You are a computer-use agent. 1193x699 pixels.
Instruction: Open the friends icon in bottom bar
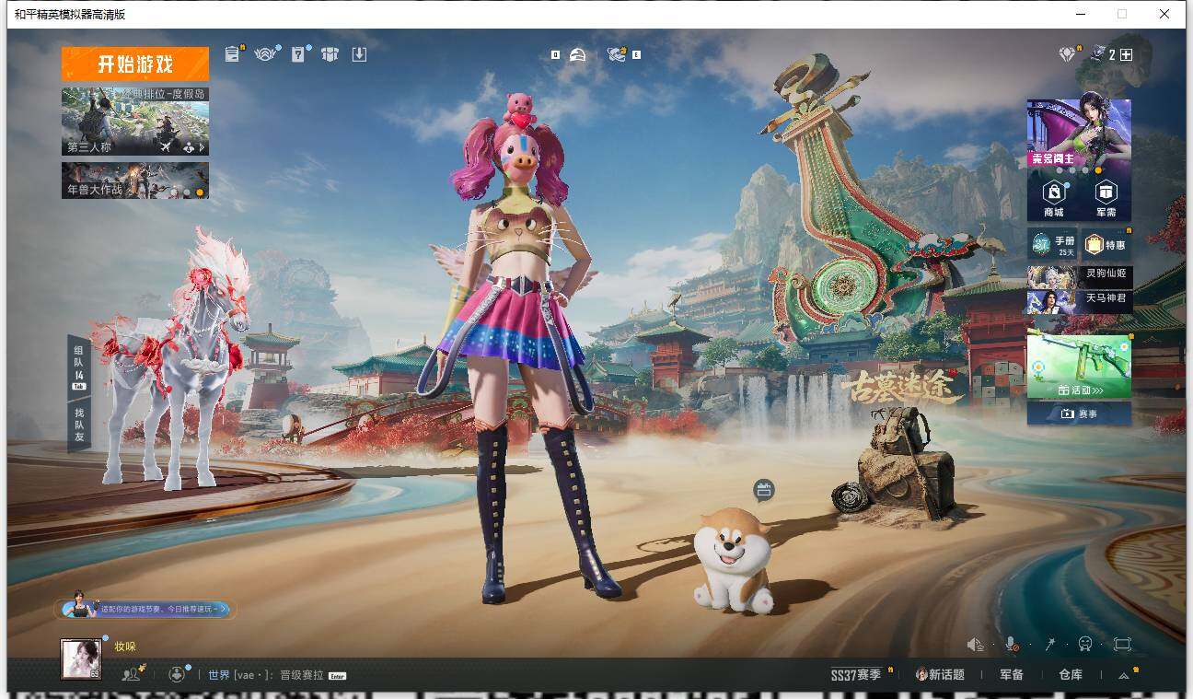132,674
